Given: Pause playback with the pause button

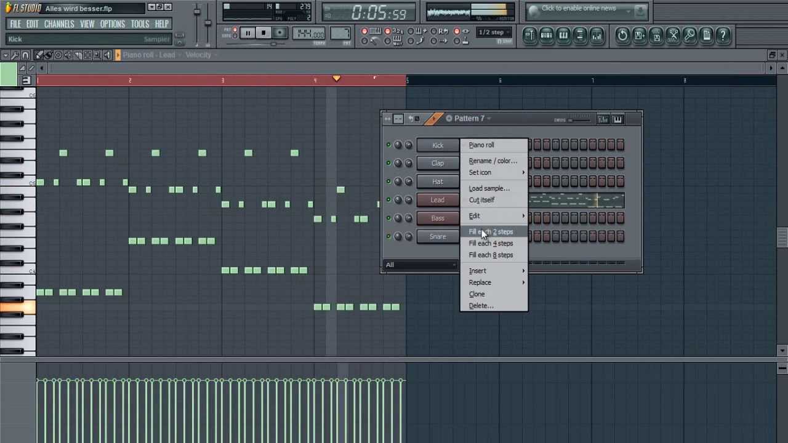Looking at the screenshot, I should pyautogui.click(x=247, y=33).
